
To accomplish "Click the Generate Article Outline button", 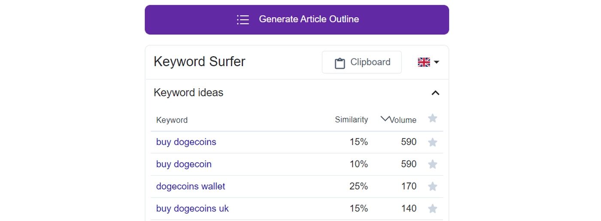I will pyautogui.click(x=297, y=20).
